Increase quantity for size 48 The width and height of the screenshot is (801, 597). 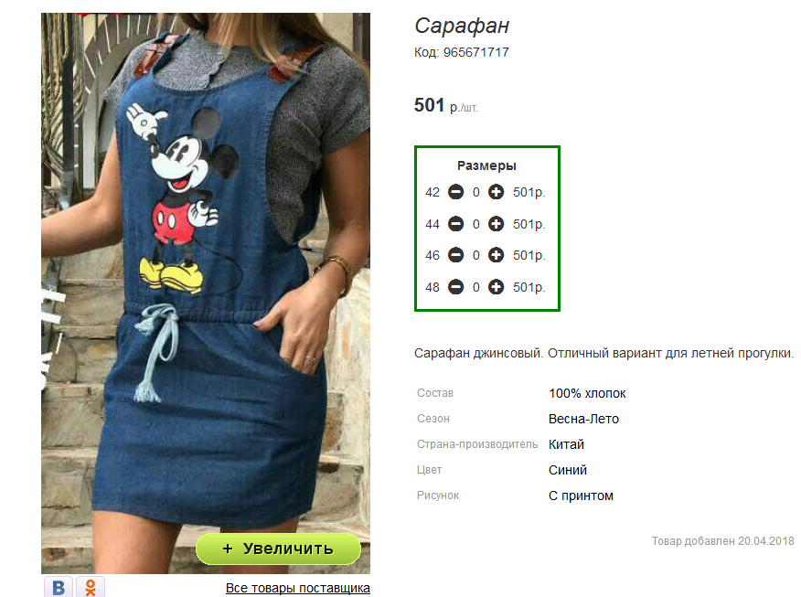(x=496, y=287)
